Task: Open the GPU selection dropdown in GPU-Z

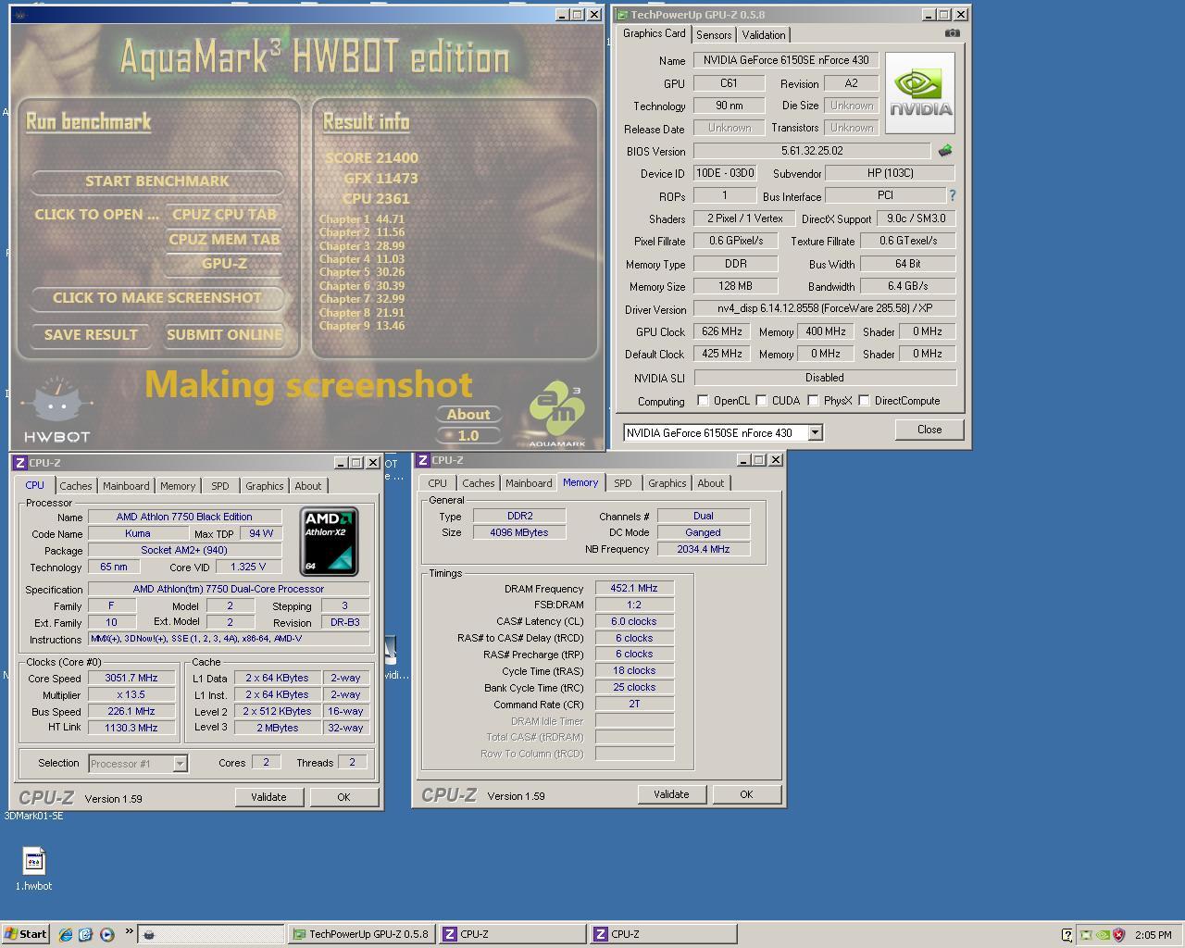Action: pos(815,432)
